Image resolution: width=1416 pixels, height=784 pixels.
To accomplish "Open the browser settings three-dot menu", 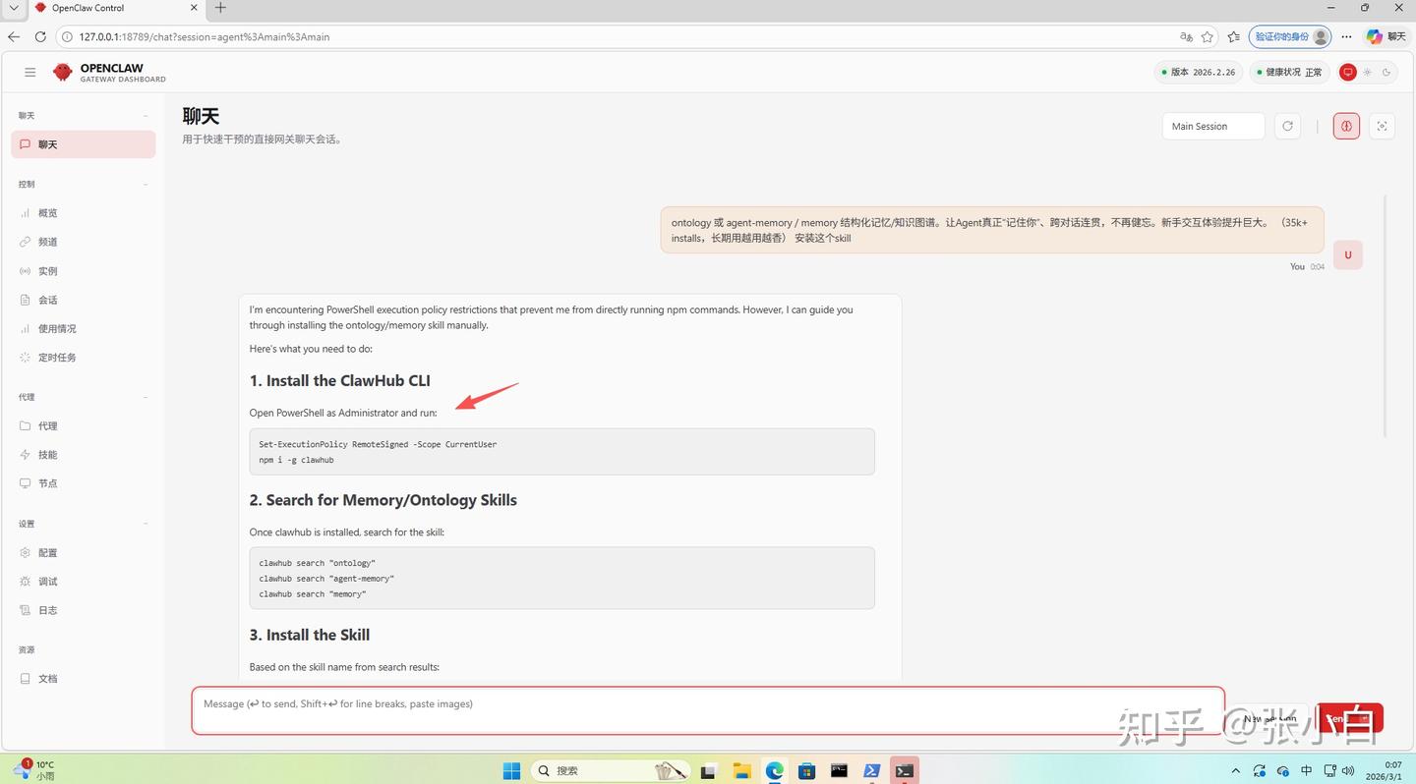I will [x=1347, y=36].
